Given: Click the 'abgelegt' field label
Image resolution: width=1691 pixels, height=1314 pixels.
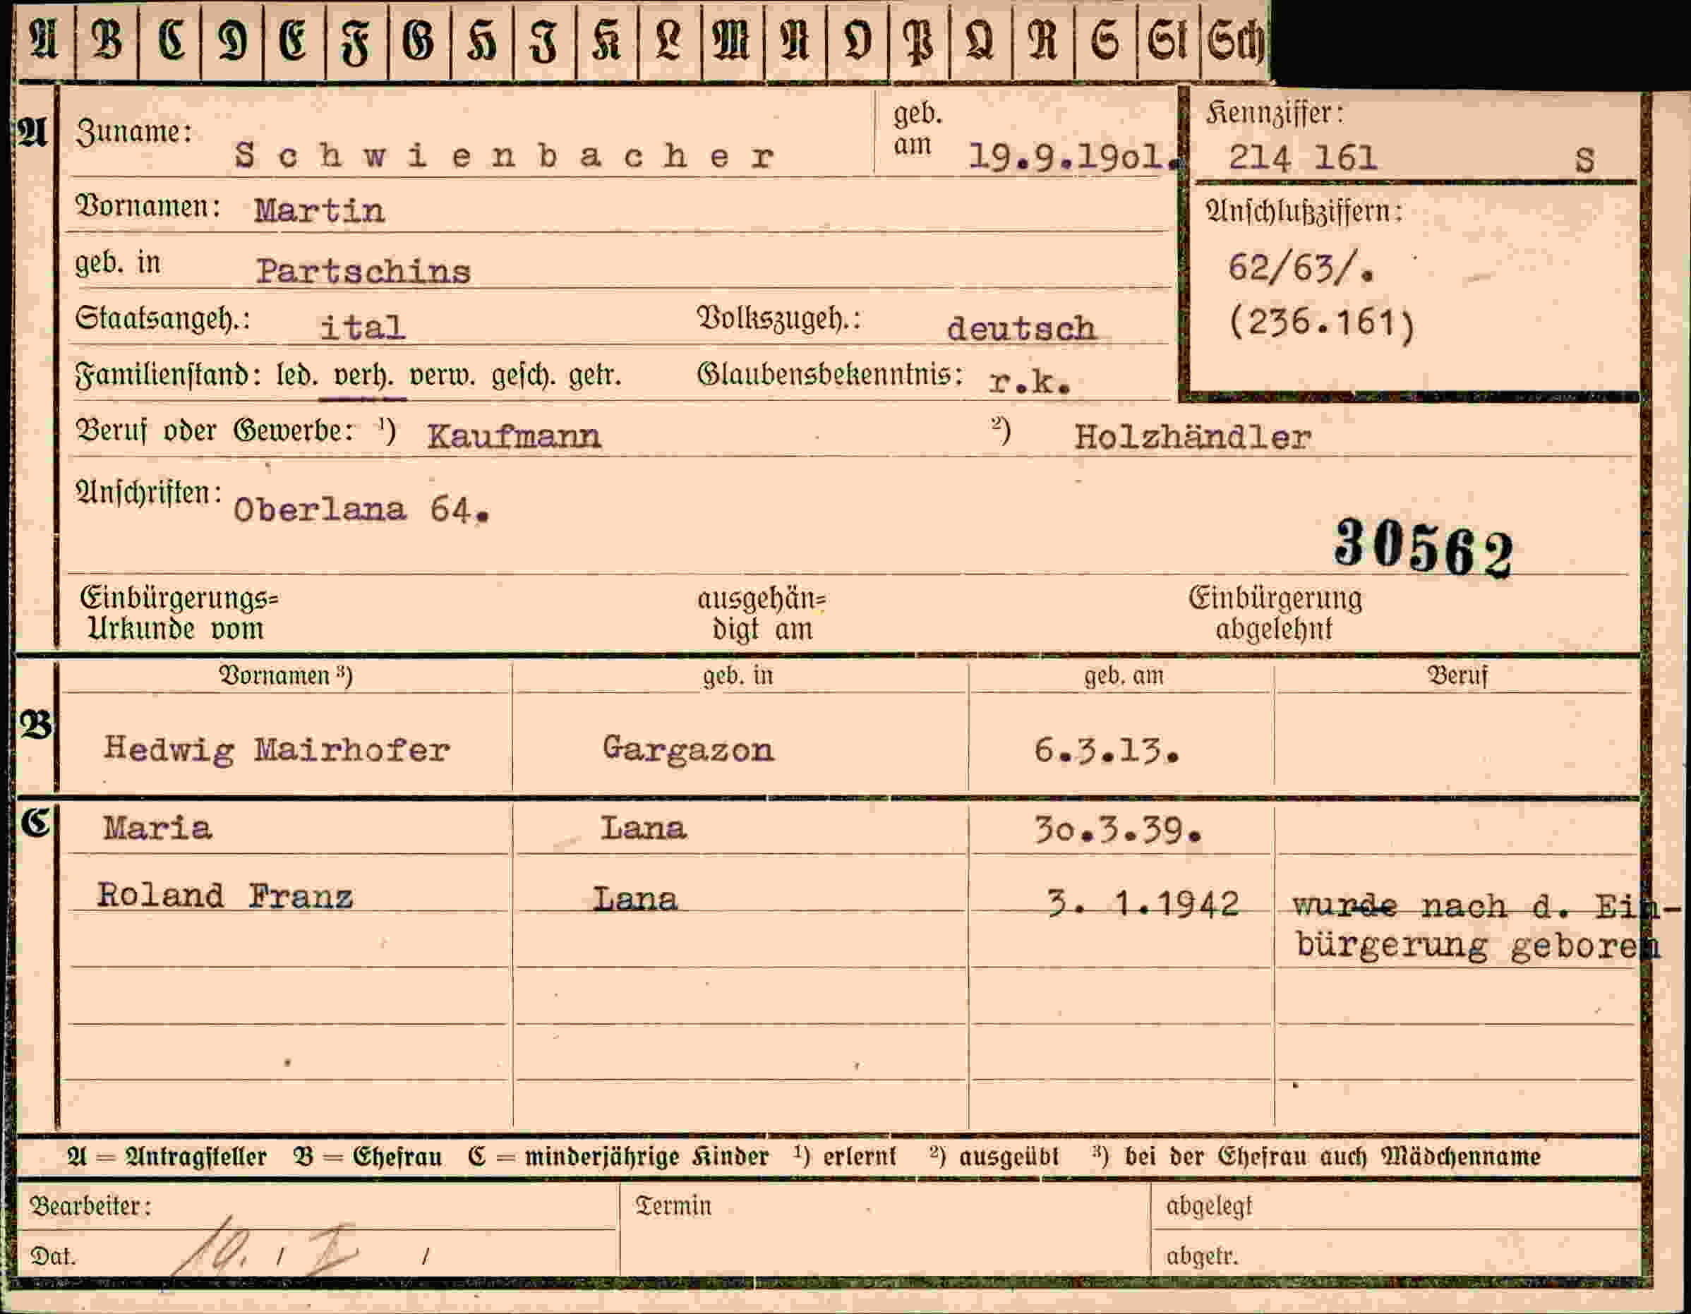Looking at the screenshot, I should tap(1209, 1206).
